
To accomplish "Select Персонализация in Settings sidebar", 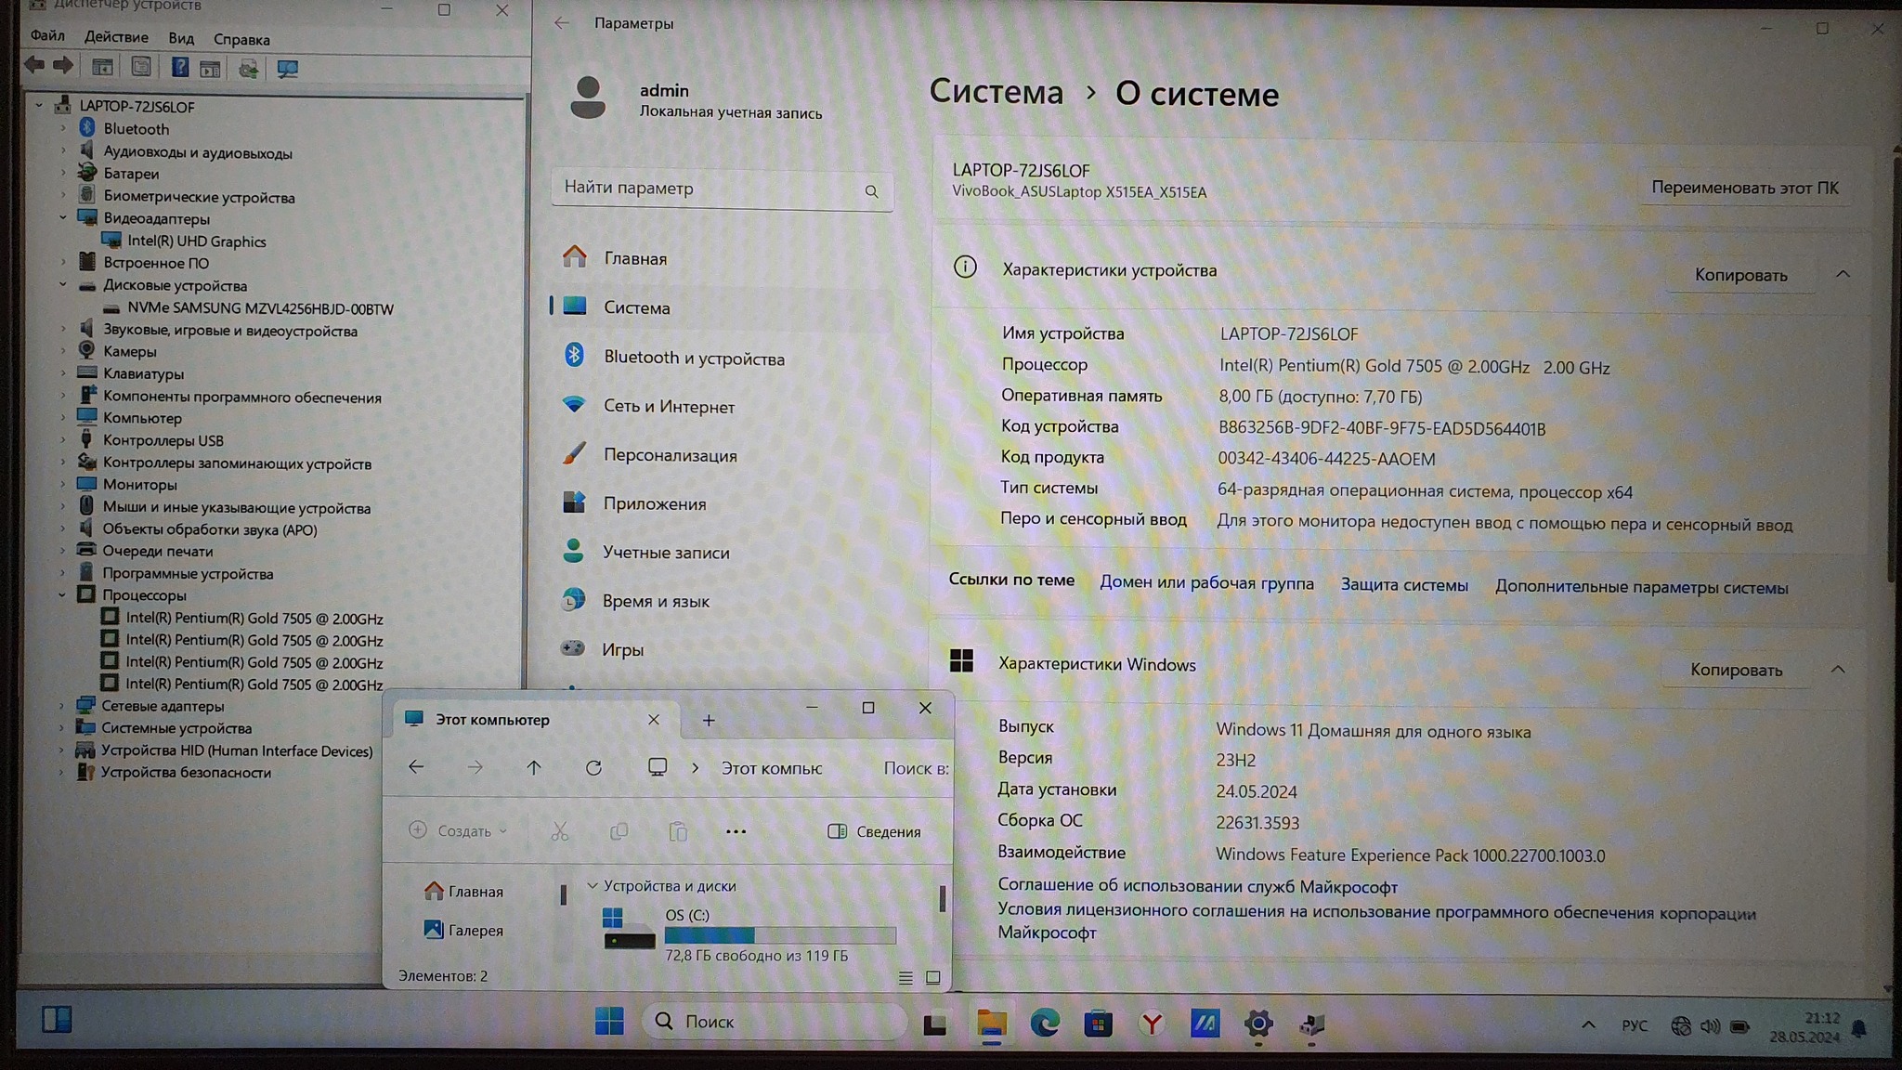I will coord(670,455).
